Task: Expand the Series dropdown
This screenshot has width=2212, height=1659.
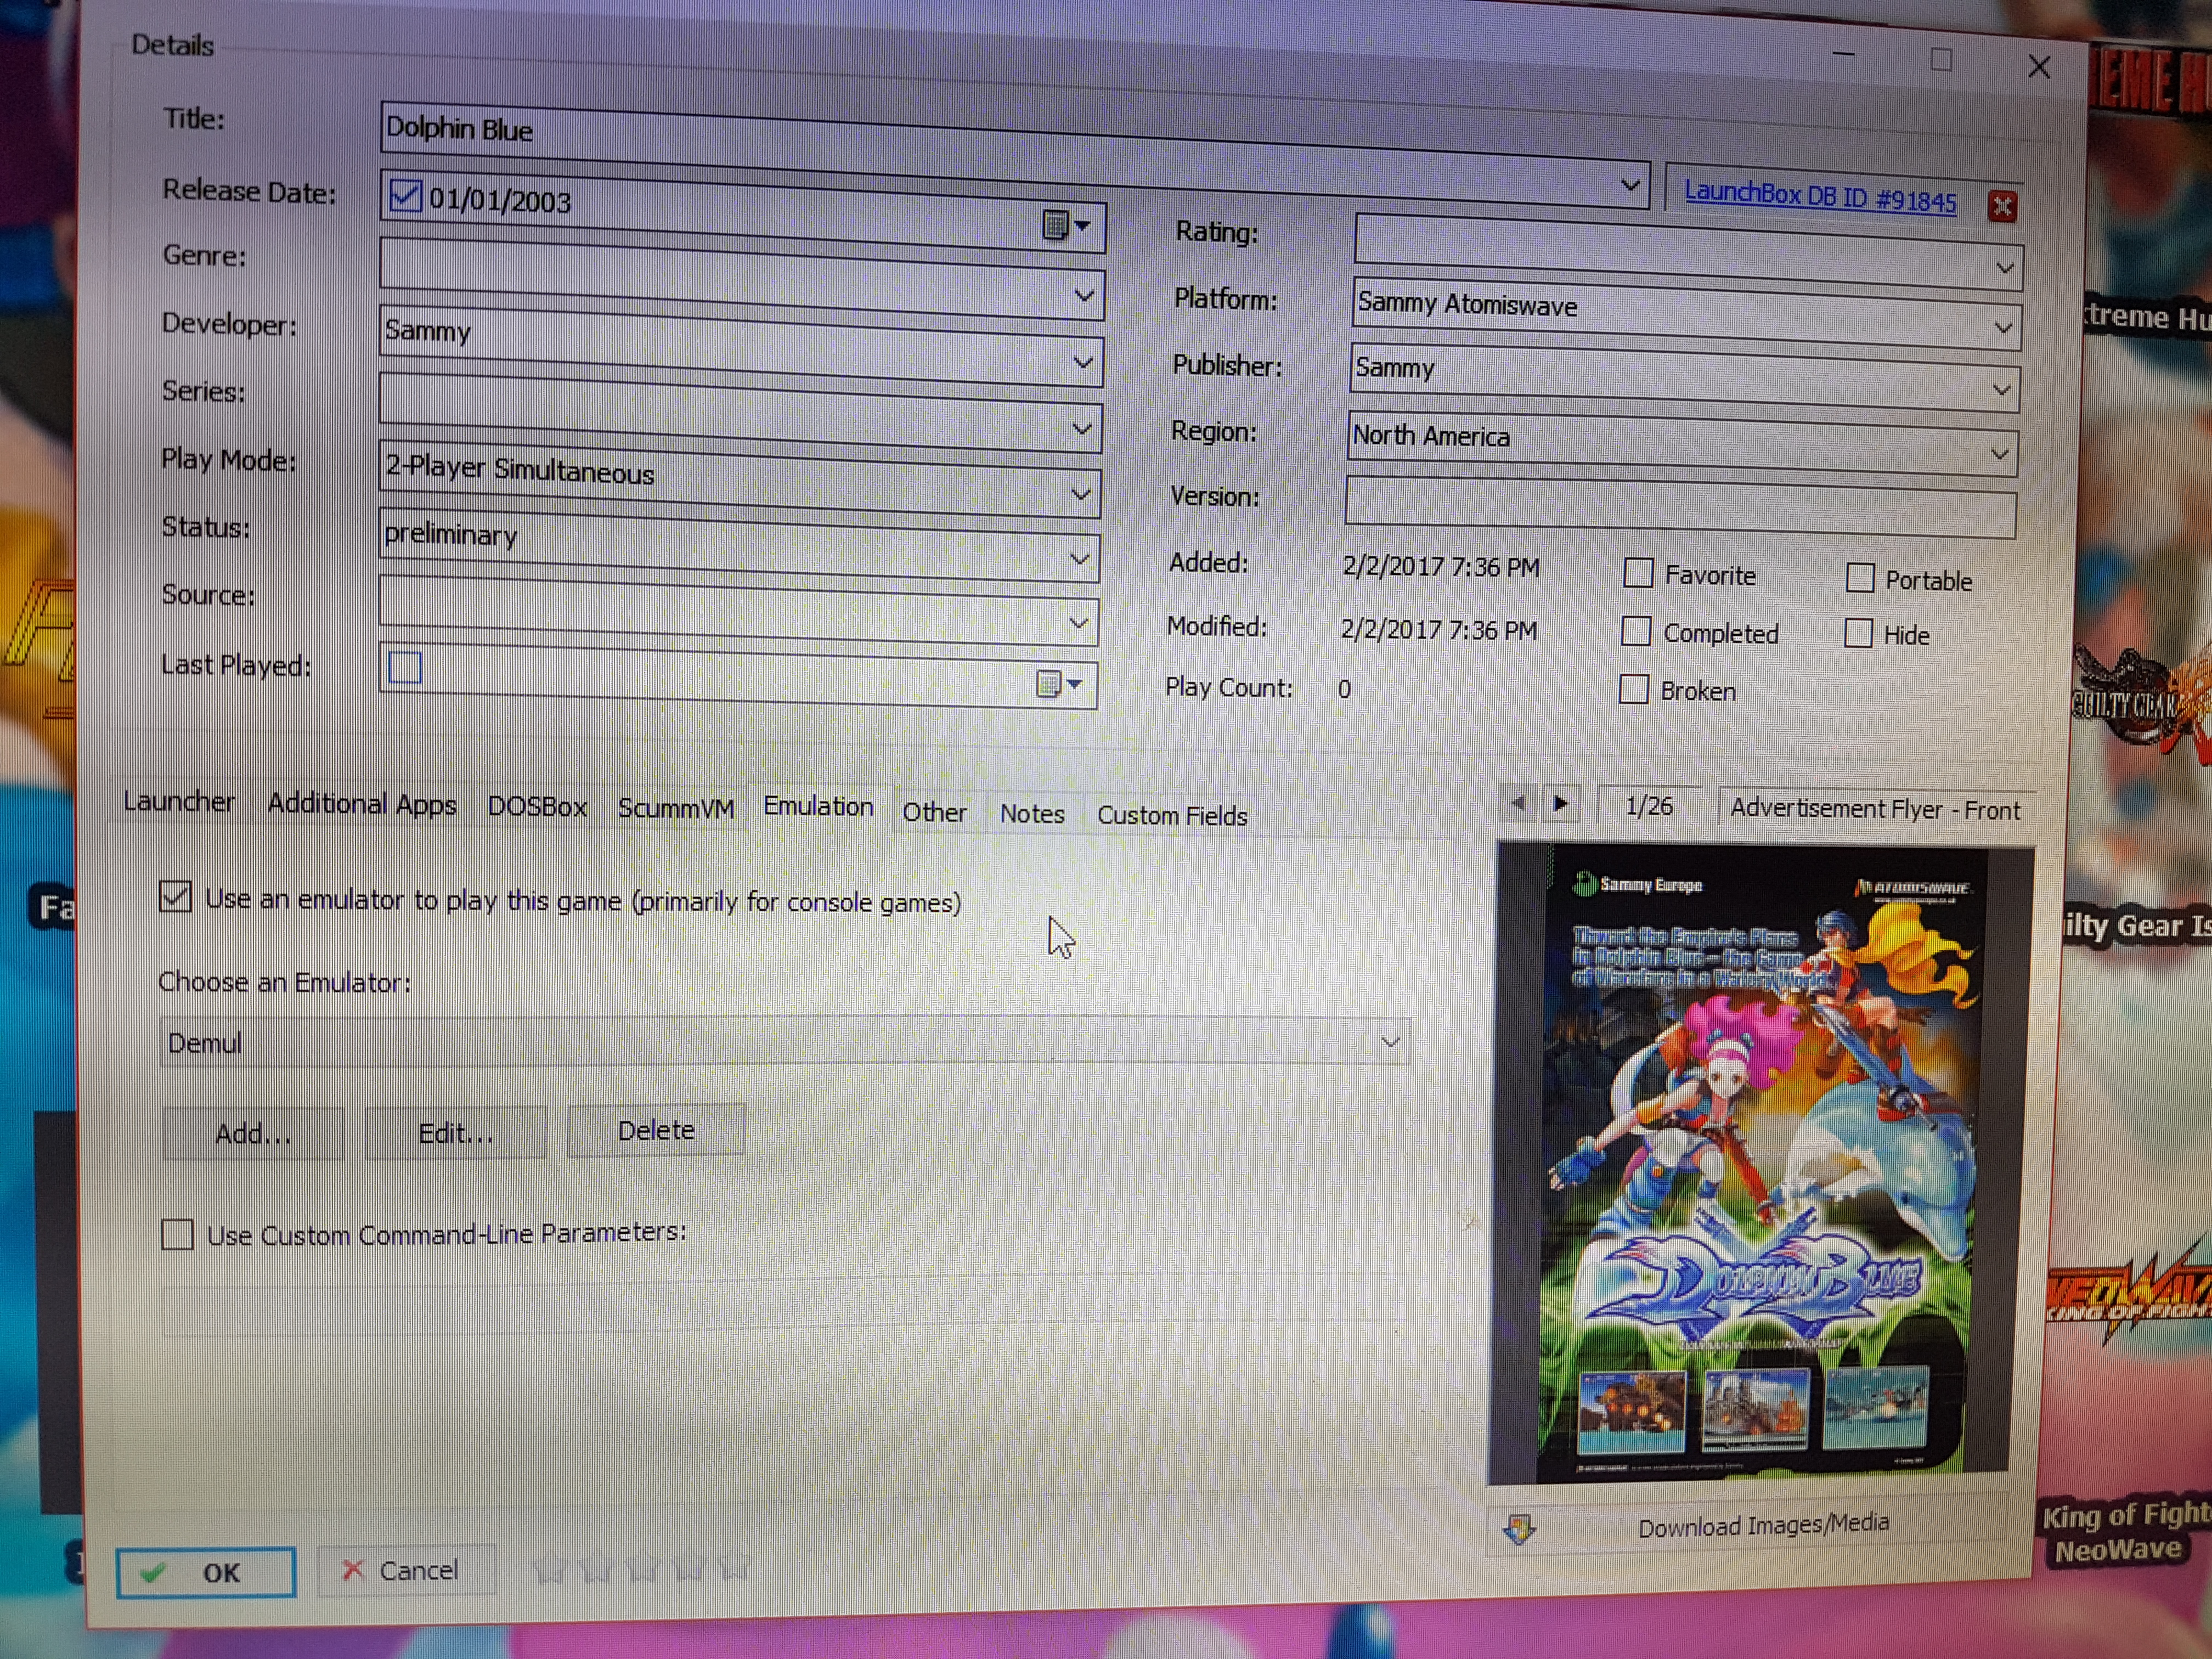Action: click(x=1082, y=429)
